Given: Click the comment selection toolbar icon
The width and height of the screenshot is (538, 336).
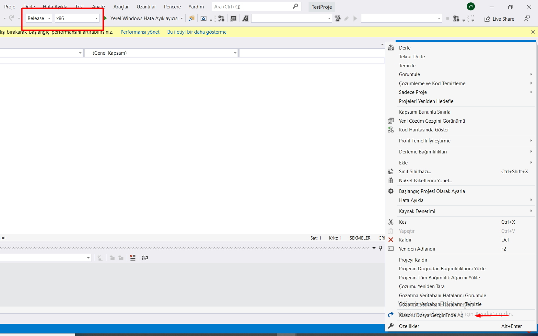Looking at the screenshot, I should 233,18.
